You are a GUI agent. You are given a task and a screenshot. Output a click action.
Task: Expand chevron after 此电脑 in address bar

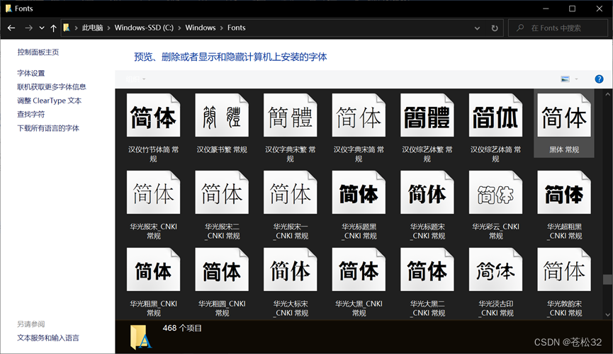tap(108, 28)
